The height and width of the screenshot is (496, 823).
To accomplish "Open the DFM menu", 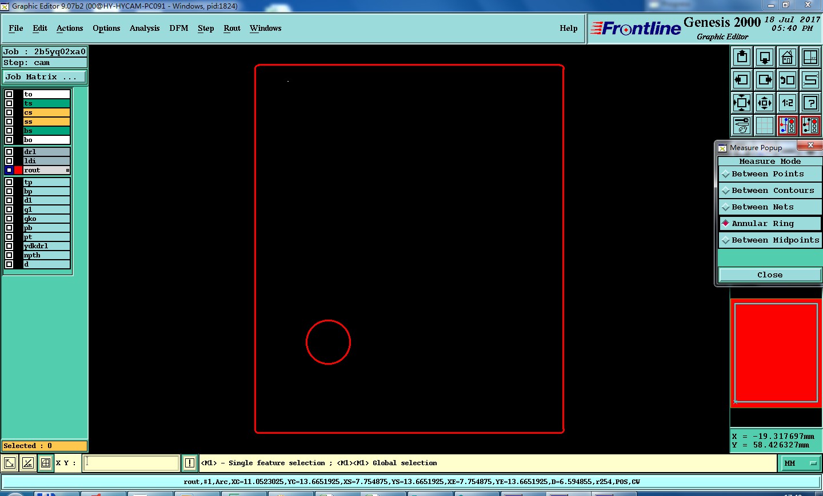I will (179, 28).
